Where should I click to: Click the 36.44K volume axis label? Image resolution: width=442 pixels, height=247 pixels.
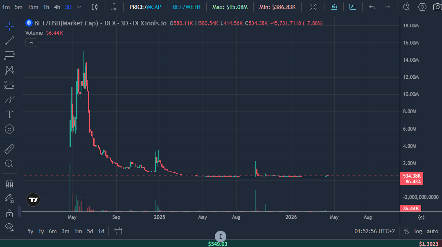(x=411, y=209)
